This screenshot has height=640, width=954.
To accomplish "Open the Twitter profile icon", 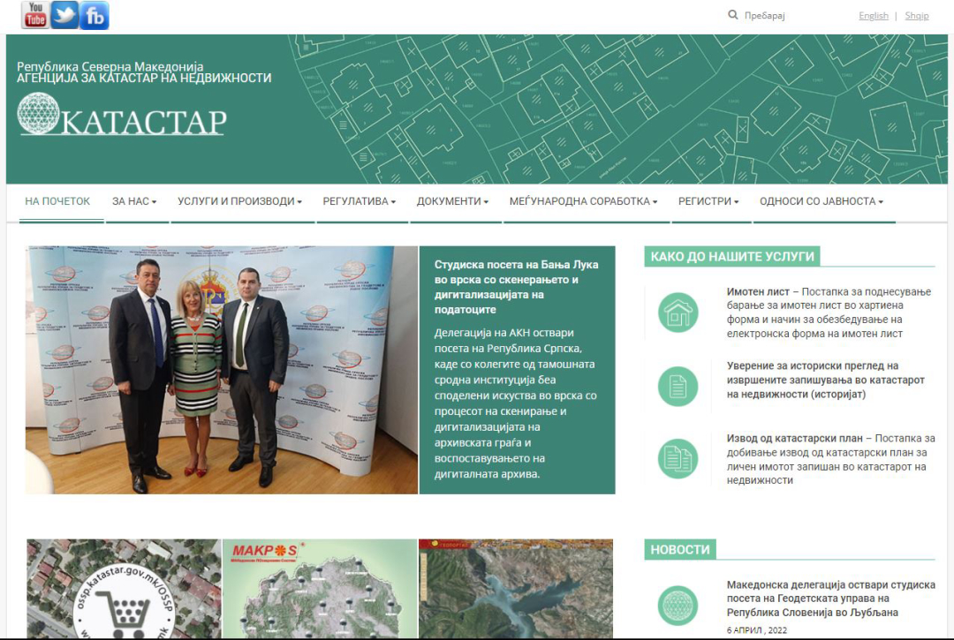I will coord(64,15).
